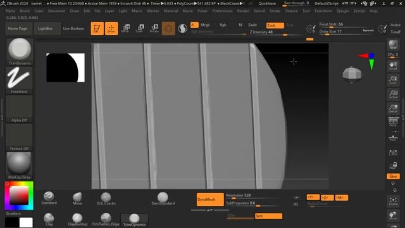Adjust the See-through slider
405x228 pixels.
[x=297, y=3]
